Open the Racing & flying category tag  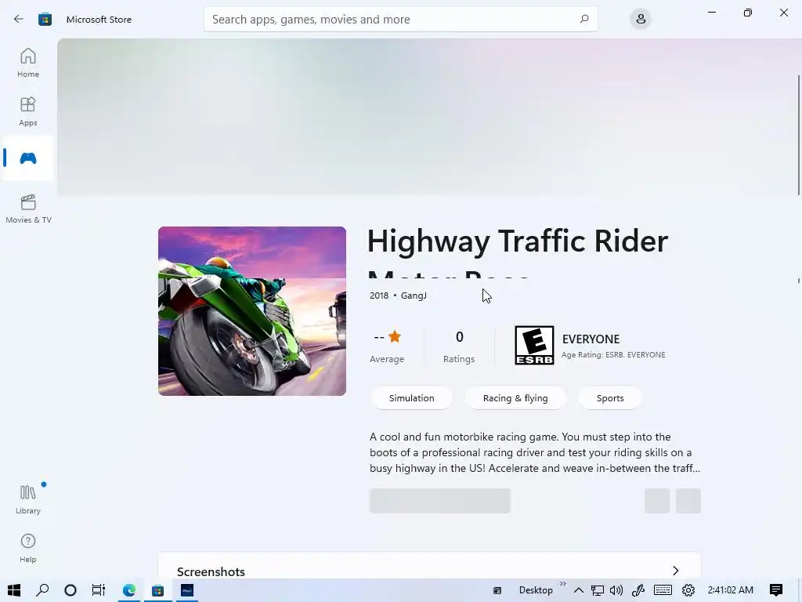pyautogui.click(x=515, y=397)
